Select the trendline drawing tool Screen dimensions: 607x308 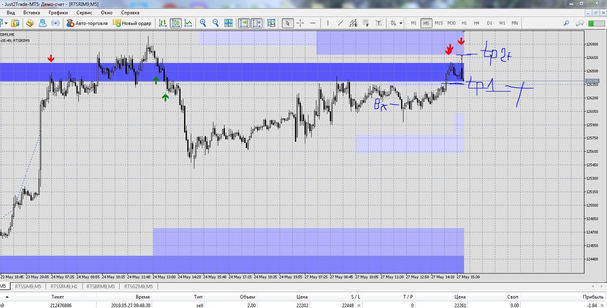341,23
